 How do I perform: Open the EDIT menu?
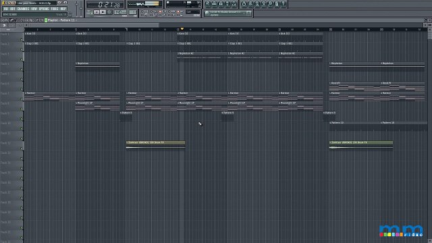13,9
